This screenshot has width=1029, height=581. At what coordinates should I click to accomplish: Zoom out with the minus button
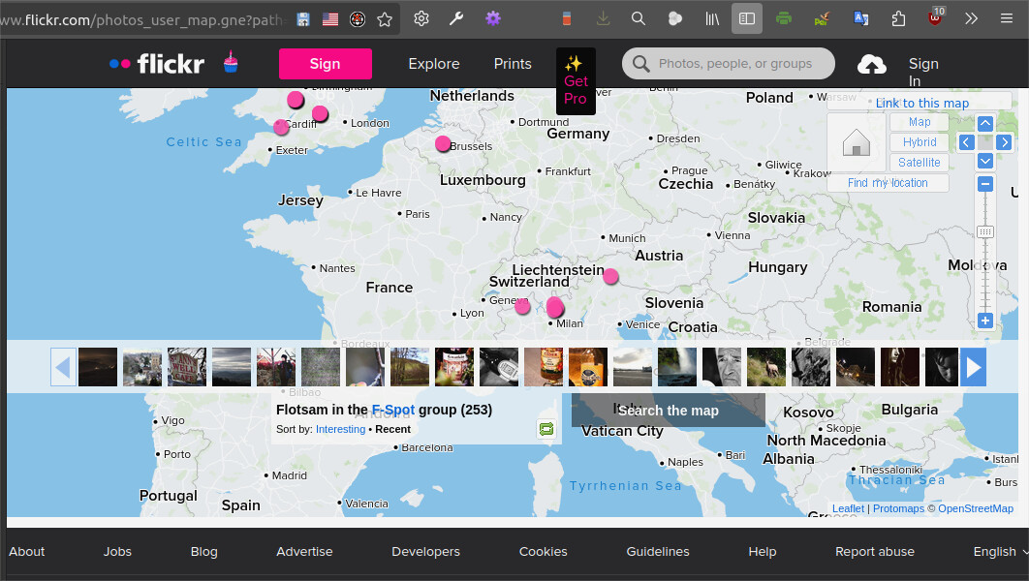(984, 184)
